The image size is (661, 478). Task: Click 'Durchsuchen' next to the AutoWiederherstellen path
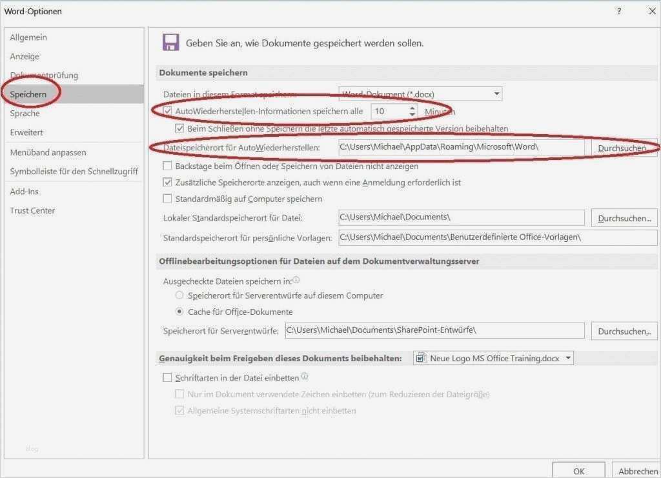pos(624,148)
